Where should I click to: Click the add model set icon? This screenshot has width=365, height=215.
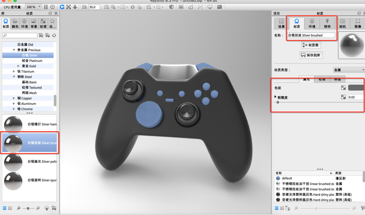click(149, 7)
